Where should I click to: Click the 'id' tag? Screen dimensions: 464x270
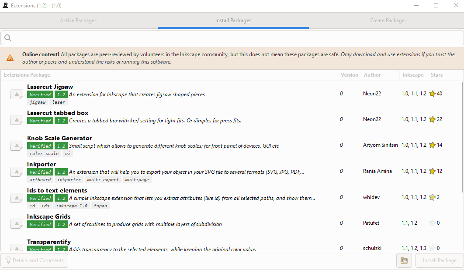32,206
